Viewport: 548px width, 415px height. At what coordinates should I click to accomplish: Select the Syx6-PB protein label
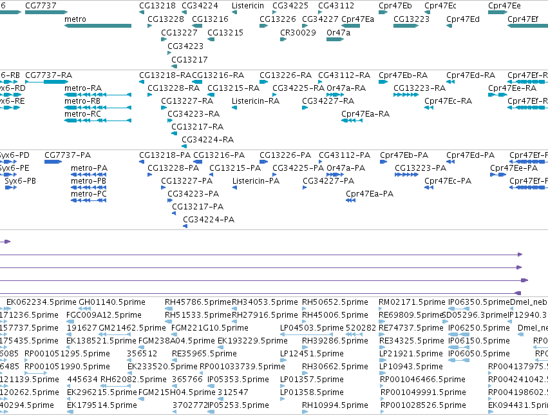coord(20,181)
